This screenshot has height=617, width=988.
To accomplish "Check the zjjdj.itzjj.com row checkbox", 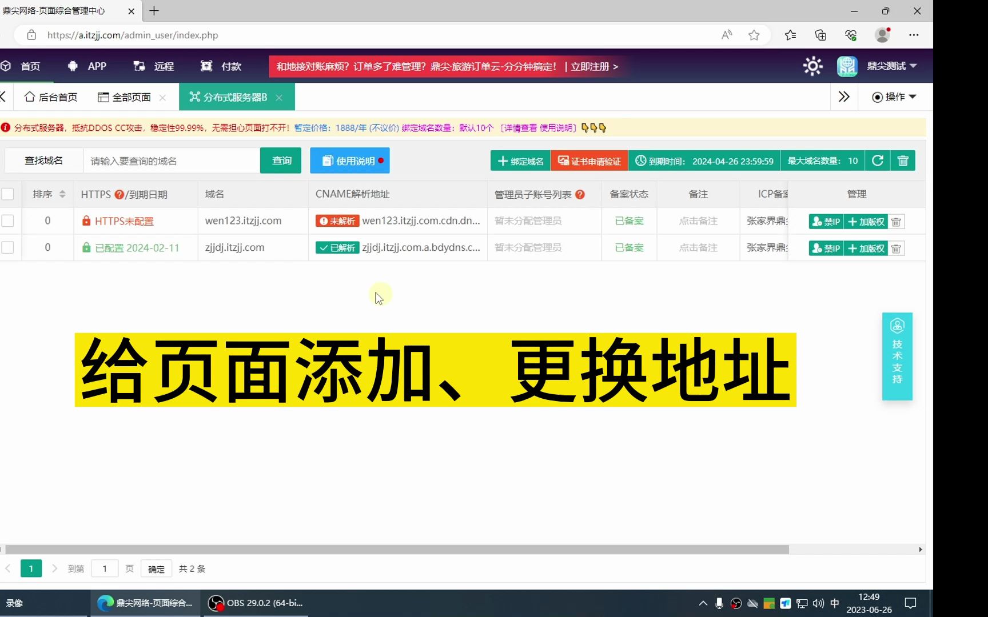I will pos(7,247).
